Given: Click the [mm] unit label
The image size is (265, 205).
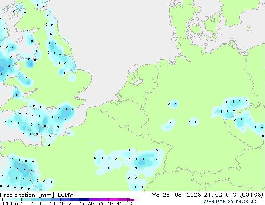Looking at the screenshot, I should 46,195.
